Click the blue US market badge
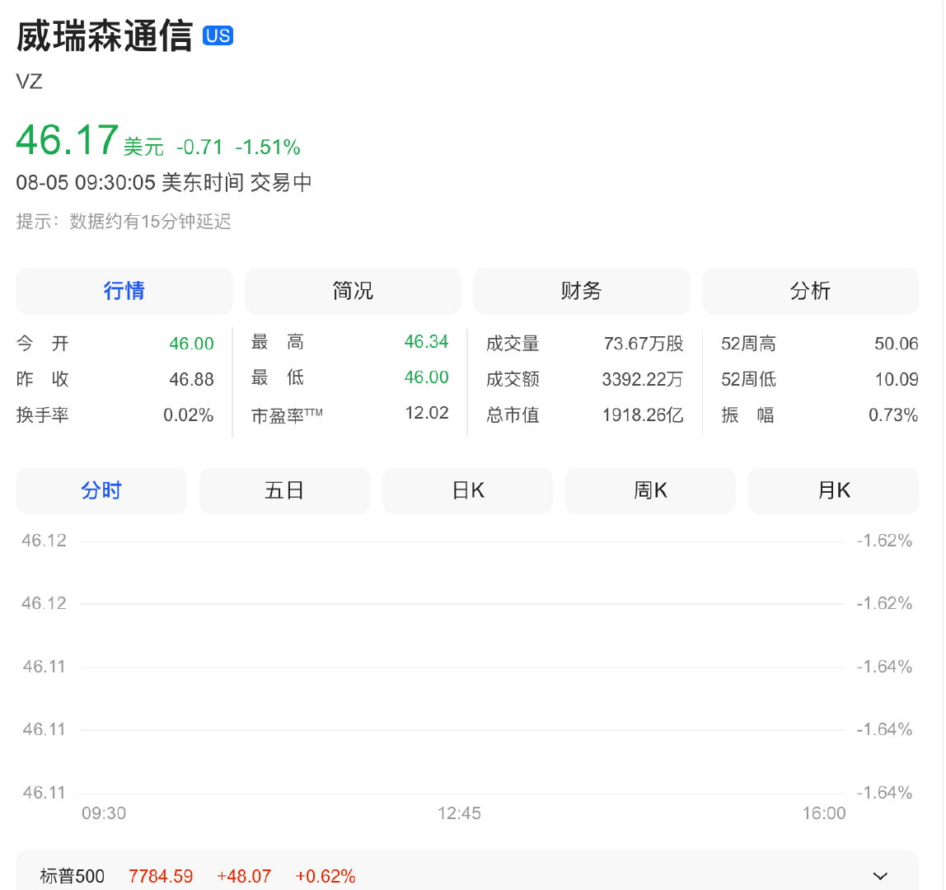The height and width of the screenshot is (890, 946). point(218,36)
